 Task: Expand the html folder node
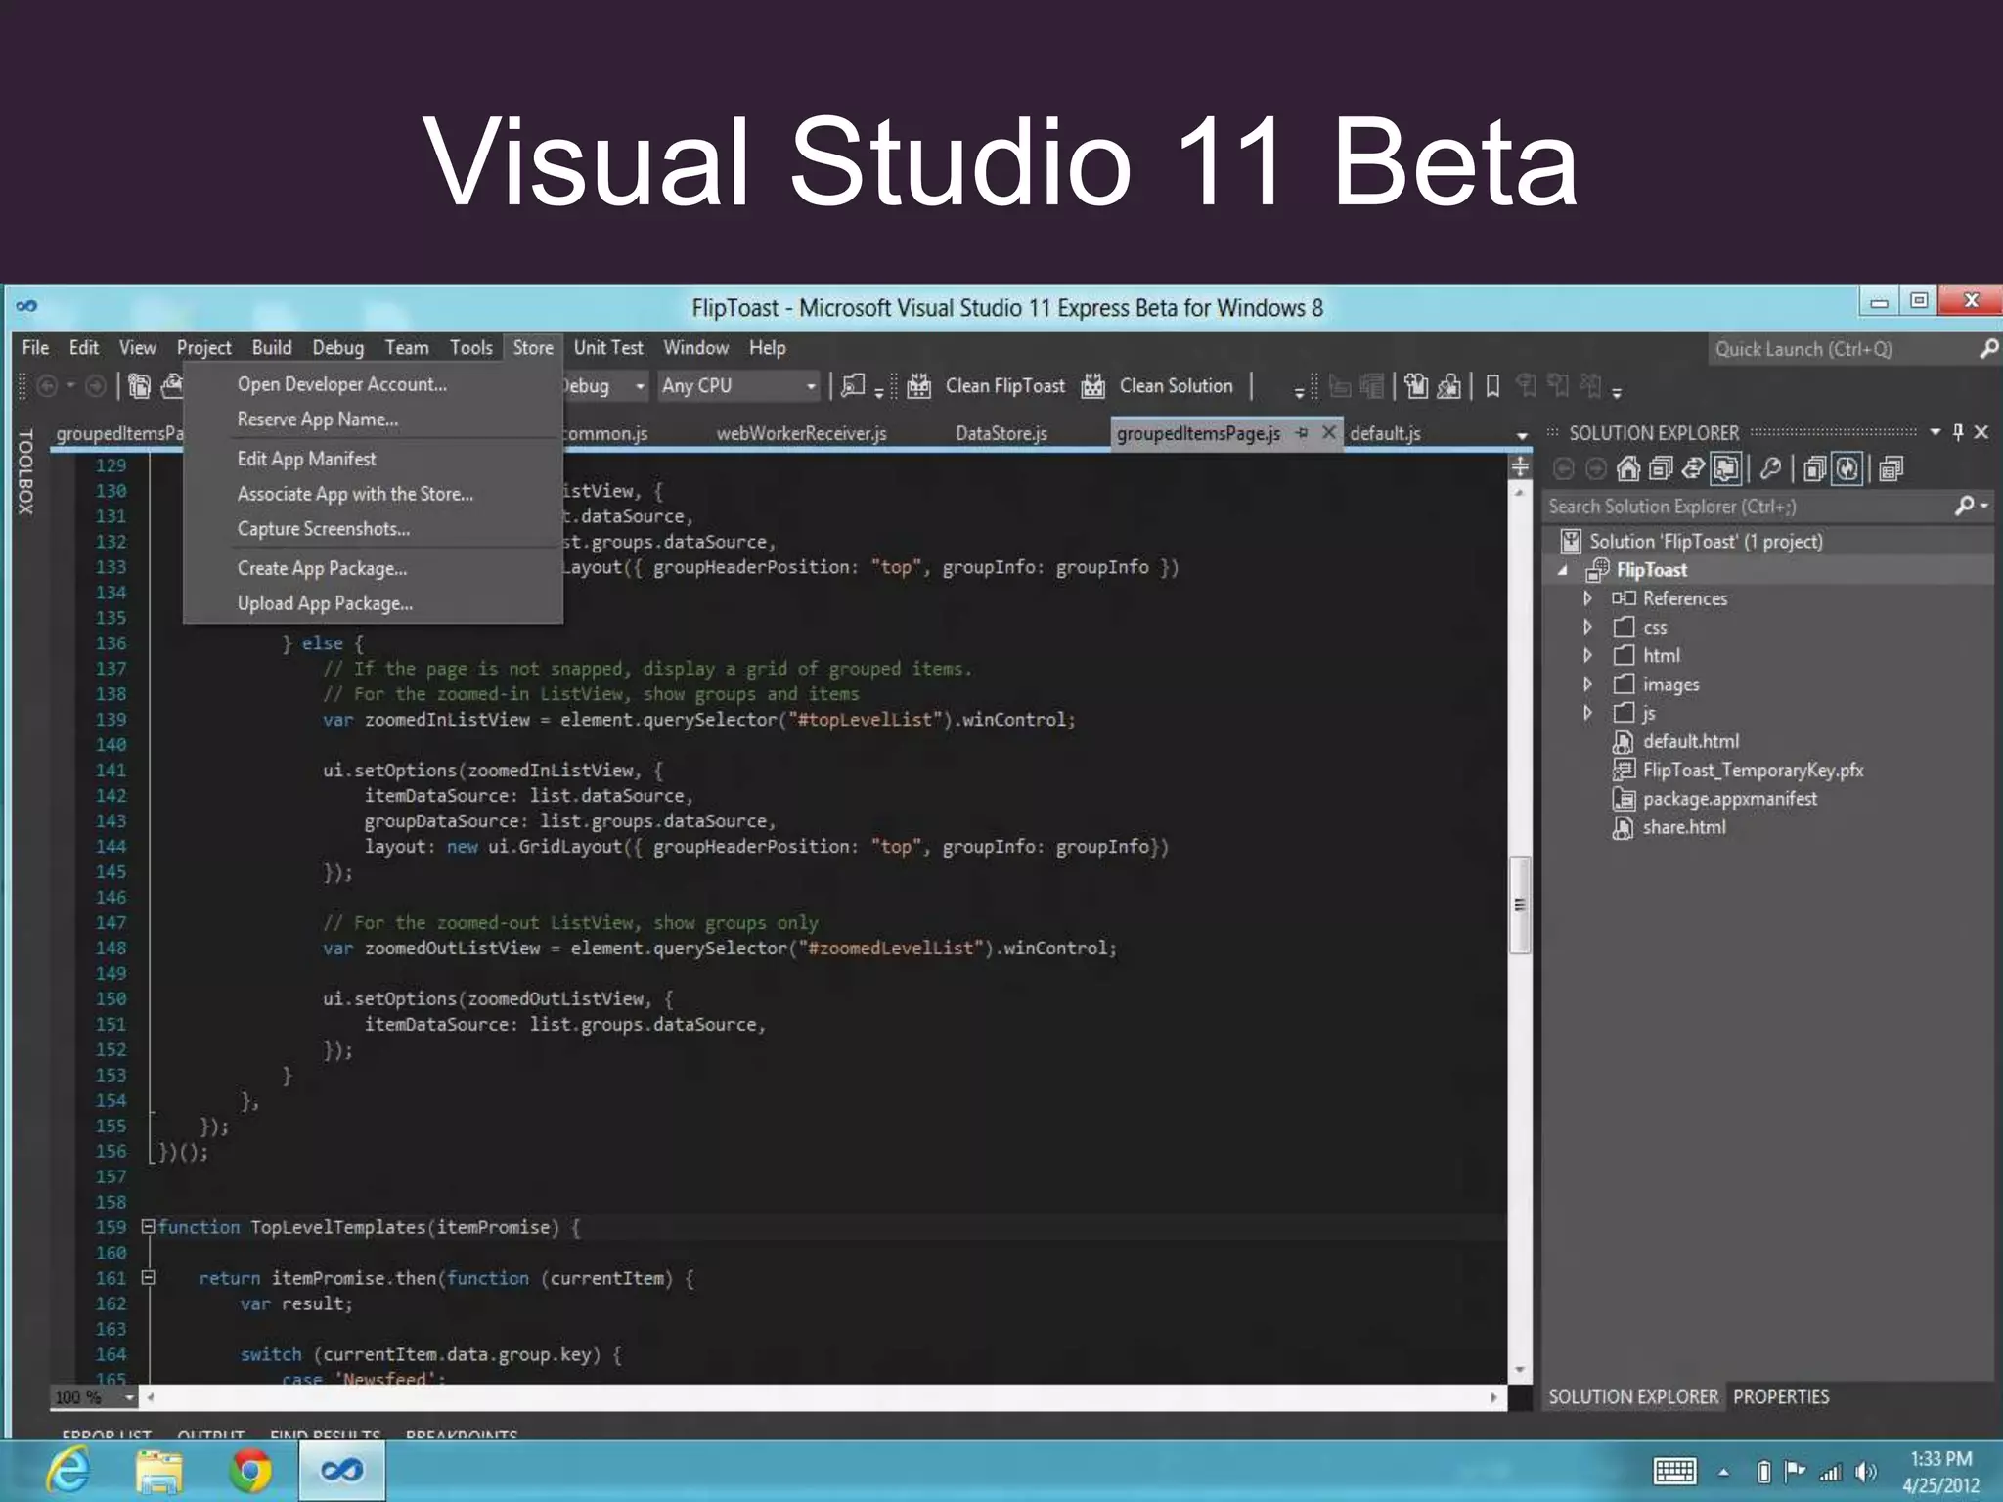pos(1587,655)
